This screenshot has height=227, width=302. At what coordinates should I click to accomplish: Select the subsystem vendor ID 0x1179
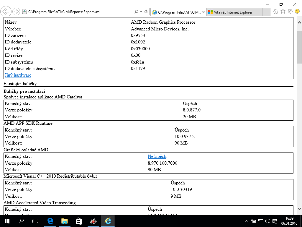[138, 69]
